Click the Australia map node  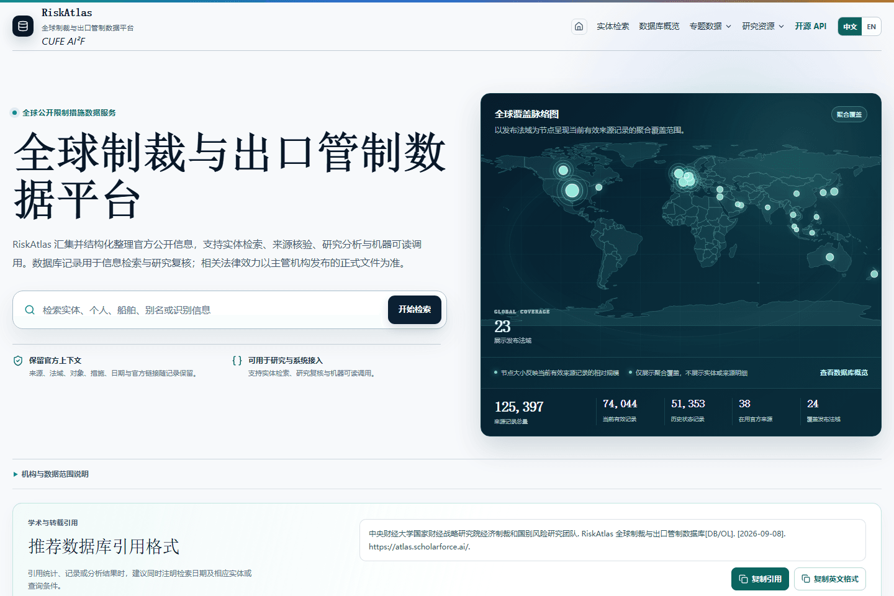tap(829, 257)
